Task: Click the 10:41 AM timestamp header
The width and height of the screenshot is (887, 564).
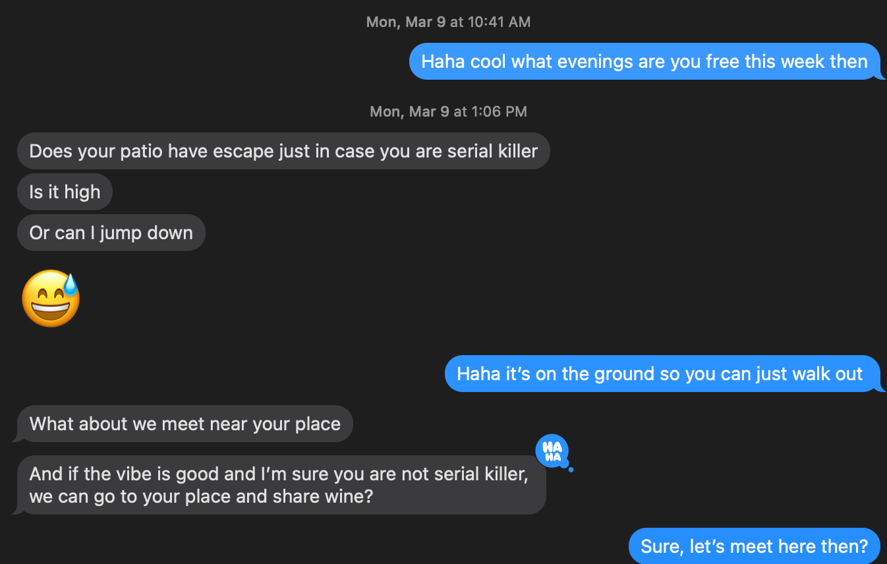Action: point(448,22)
